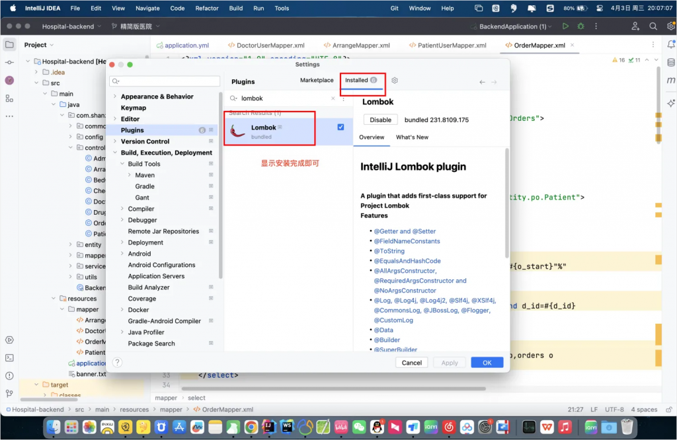
Task: Expand the Appearance & Behavior settings section
Action: [x=114, y=96]
